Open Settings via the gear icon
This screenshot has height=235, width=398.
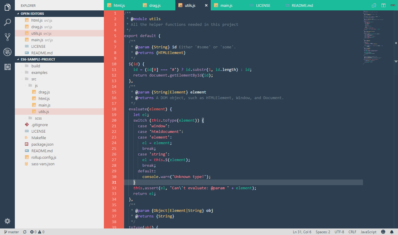click(x=7, y=221)
